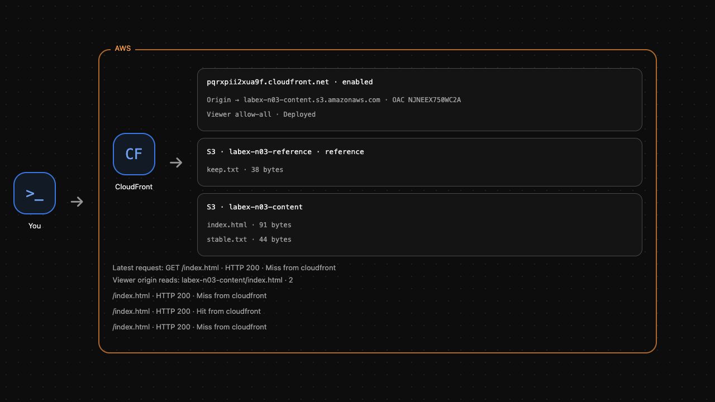Select the S3 labex-n03-reference heading

(285, 151)
